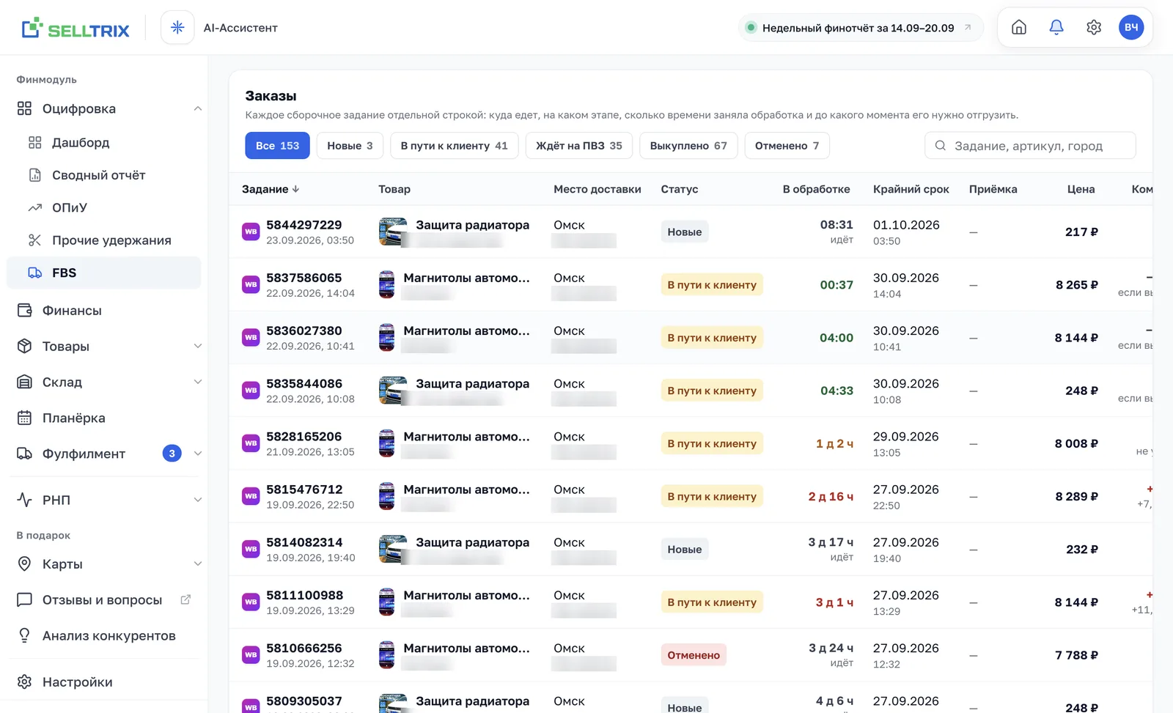The height and width of the screenshot is (713, 1173).
Task: Click Новые status of order 5814082314
Action: tap(684, 549)
